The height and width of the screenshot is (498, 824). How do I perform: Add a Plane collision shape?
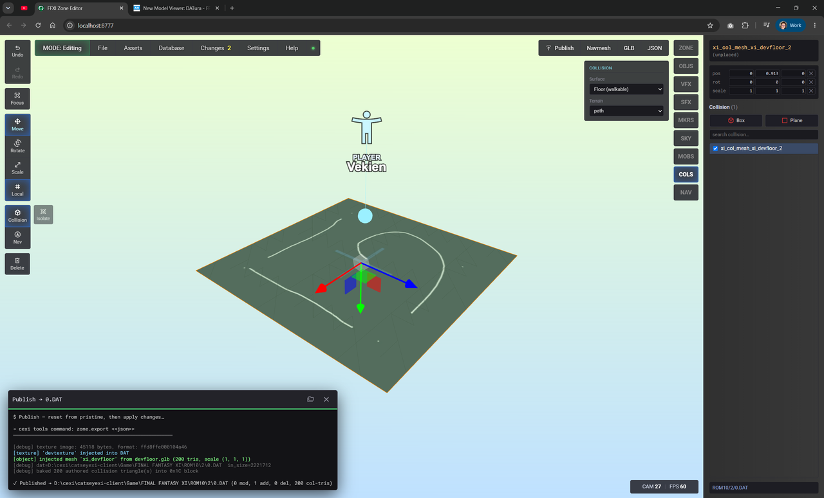[x=792, y=120]
